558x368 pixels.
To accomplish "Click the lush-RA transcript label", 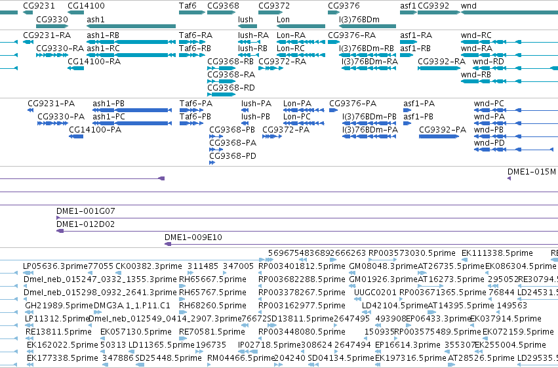I will [253, 35].
